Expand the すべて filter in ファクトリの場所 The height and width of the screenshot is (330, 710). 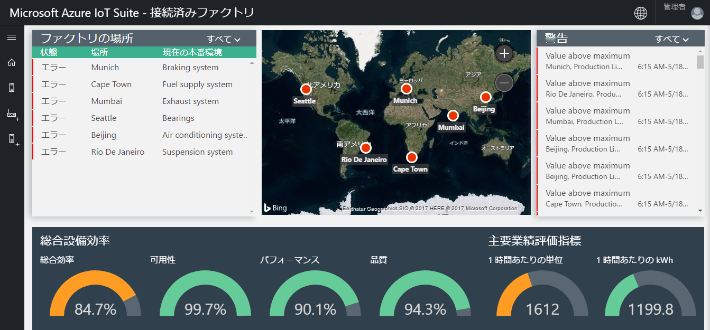(224, 39)
